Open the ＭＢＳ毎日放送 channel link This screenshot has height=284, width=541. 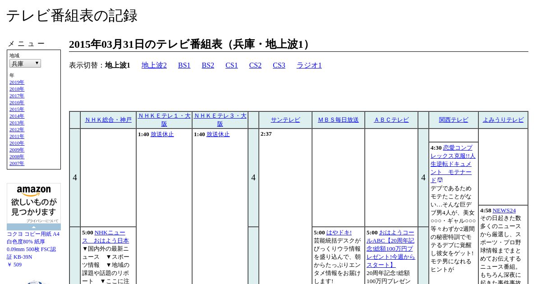tap(338, 120)
